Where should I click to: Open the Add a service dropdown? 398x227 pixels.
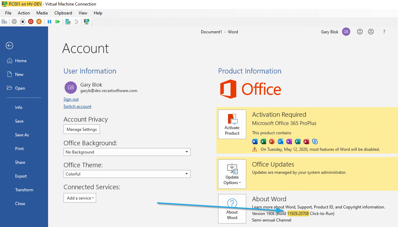[80, 198]
